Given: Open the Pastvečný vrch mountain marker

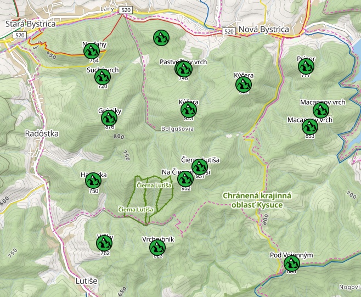Looking at the screenshot, I should tap(183, 69).
